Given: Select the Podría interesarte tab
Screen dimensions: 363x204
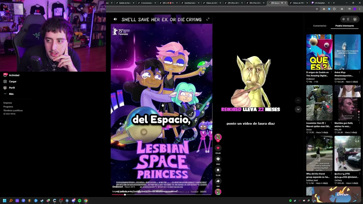Looking at the screenshot, I should click(345, 26).
